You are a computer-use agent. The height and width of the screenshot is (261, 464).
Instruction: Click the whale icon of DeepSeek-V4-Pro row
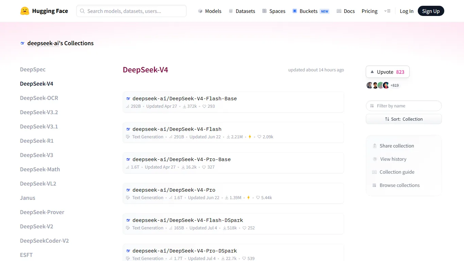coord(128,190)
